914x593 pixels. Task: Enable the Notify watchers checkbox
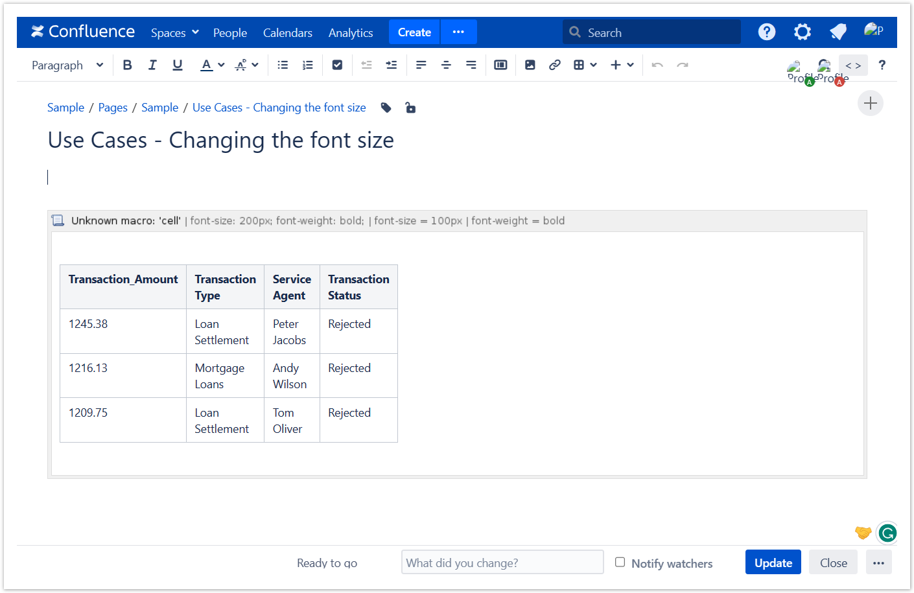(x=620, y=562)
